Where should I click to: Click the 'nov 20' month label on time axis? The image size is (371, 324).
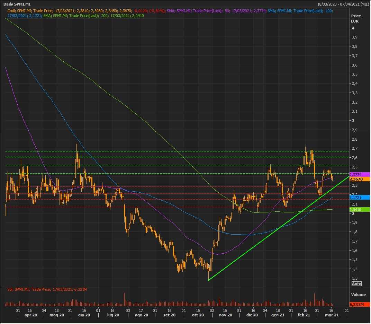[225, 315]
